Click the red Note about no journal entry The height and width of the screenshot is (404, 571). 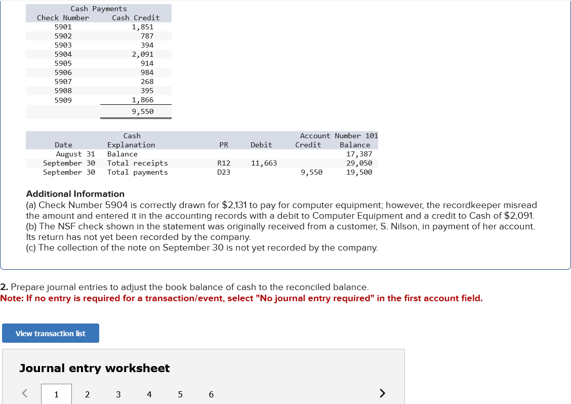241,298
